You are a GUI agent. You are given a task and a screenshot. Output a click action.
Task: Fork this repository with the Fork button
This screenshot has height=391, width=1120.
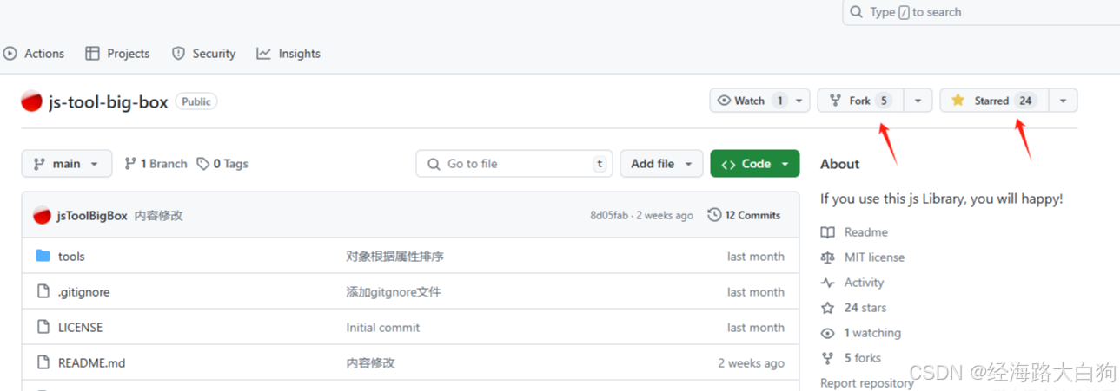pos(860,101)
